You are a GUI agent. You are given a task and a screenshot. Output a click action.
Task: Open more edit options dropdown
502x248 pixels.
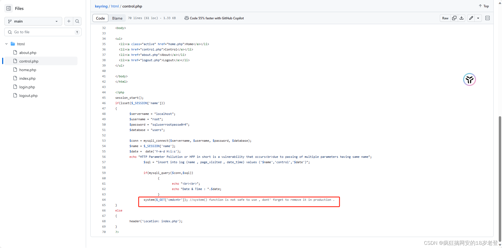tap(478, 18)
